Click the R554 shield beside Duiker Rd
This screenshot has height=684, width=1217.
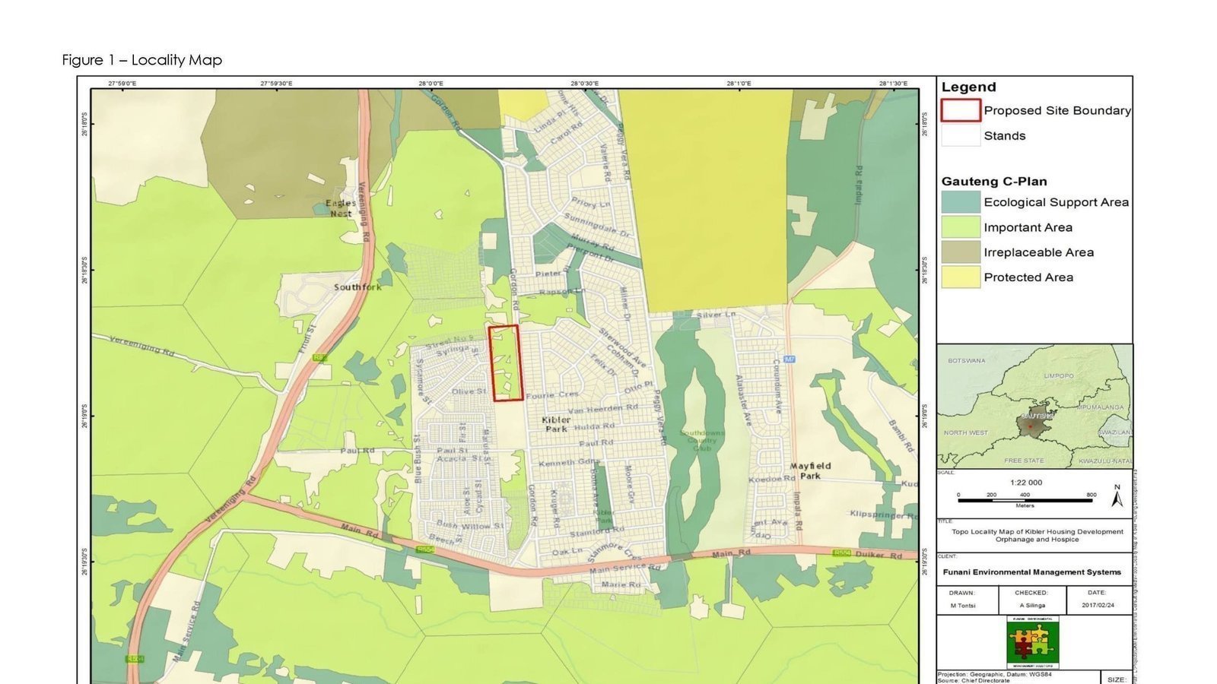[x=841, y=553]
